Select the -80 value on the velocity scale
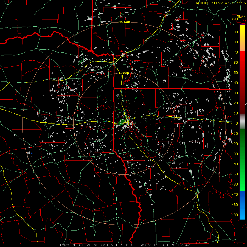247x247 pixels. (235, 205)
